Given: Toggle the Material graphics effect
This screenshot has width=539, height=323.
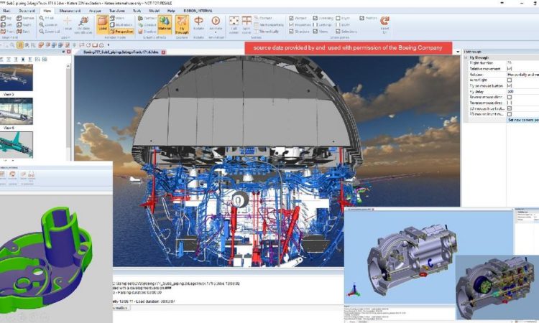Looking at the screenshot, I should pos(165,24).
